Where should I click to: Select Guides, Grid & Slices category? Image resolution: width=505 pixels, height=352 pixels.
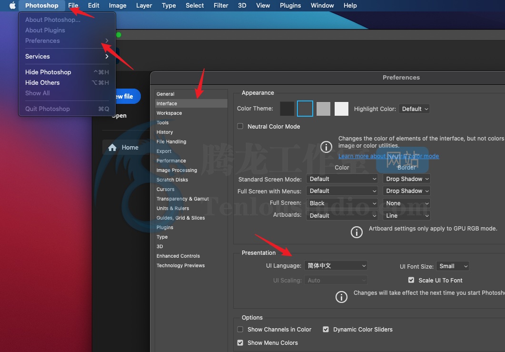(x=191, y=218)
